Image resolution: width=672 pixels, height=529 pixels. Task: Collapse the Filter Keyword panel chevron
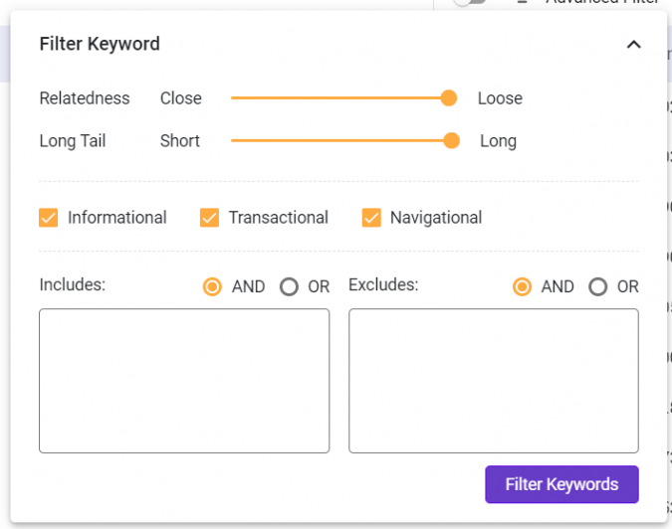633,44
